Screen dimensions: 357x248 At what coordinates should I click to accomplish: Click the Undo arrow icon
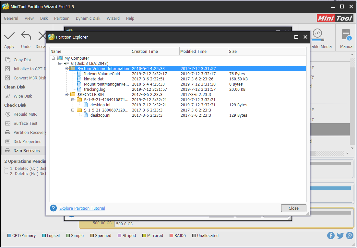pyautogui.click(x=26, y=36)
